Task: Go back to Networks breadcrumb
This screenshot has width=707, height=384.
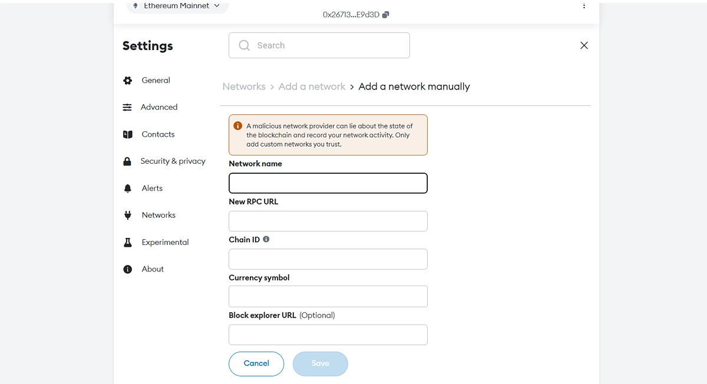Action: click(x=244, y=87)
